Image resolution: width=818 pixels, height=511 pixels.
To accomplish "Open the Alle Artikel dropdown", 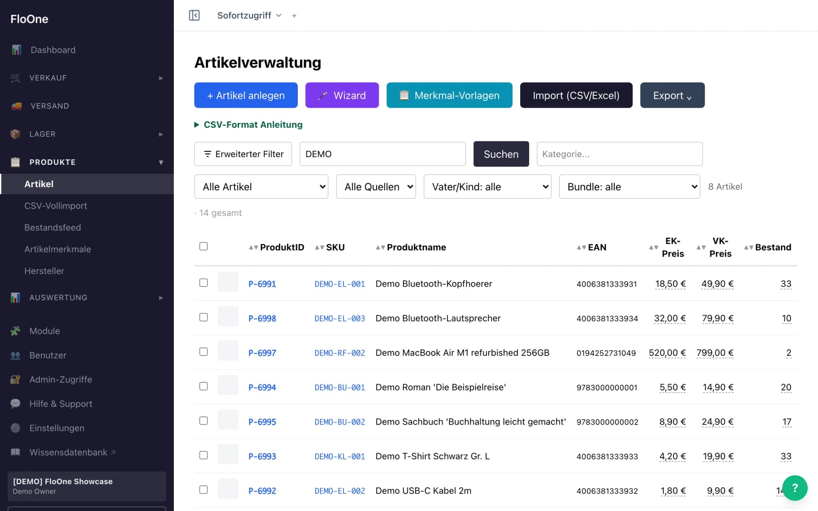I will coord(261,187).
